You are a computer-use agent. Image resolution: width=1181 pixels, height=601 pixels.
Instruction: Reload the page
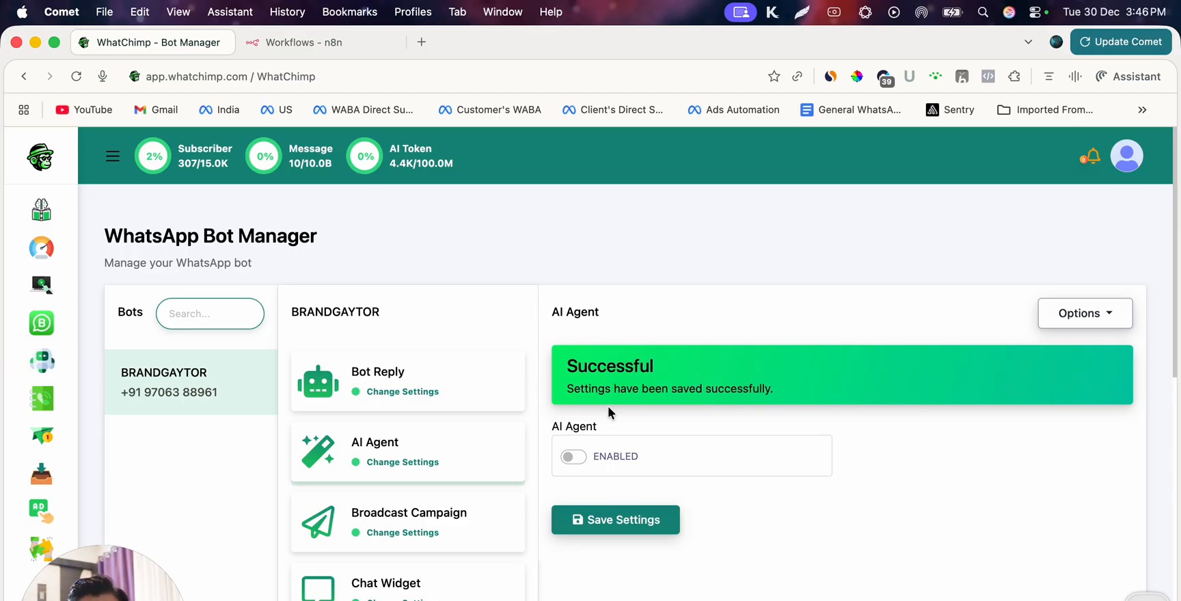[76, 76]
